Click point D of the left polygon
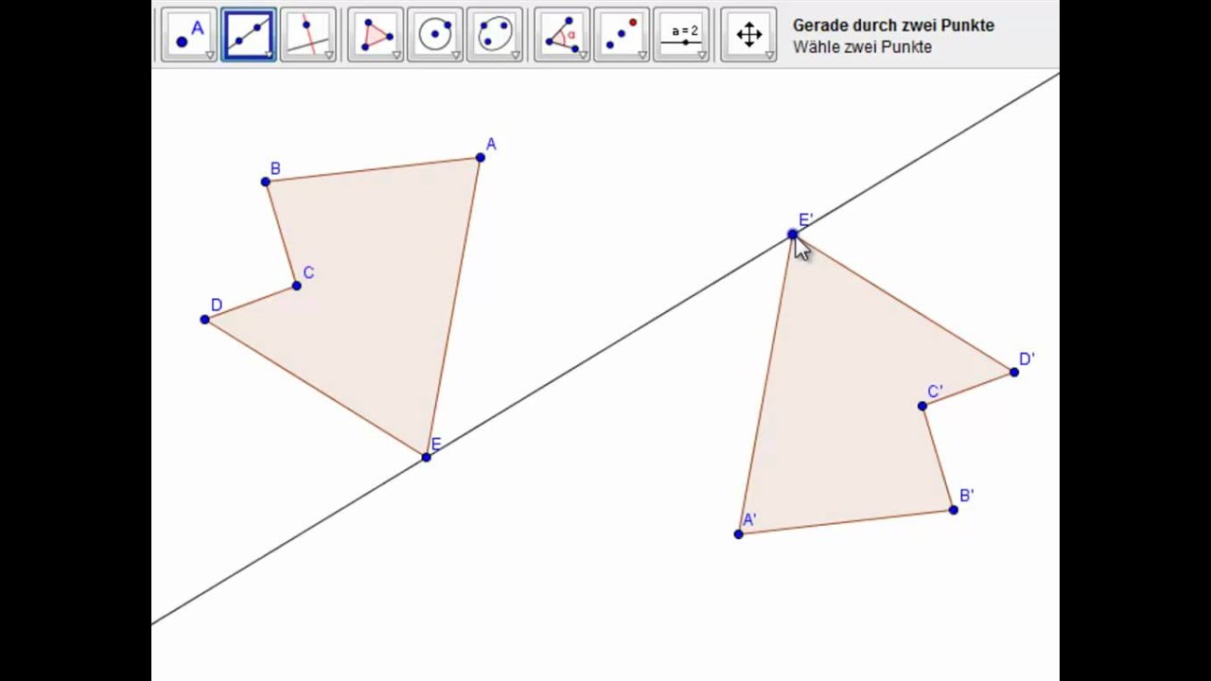The height and width of the screenshot is (681, 1211). point(205,320)
